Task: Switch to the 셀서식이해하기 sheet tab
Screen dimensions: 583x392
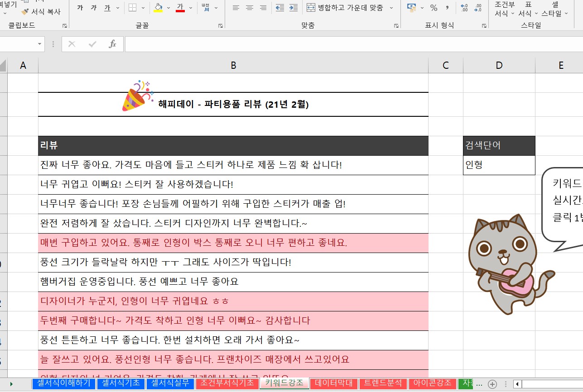Action: [x=64, y=383]
